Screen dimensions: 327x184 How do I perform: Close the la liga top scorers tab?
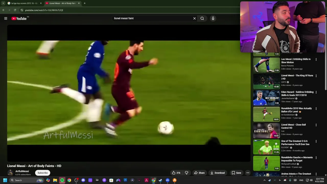point(41,3)
